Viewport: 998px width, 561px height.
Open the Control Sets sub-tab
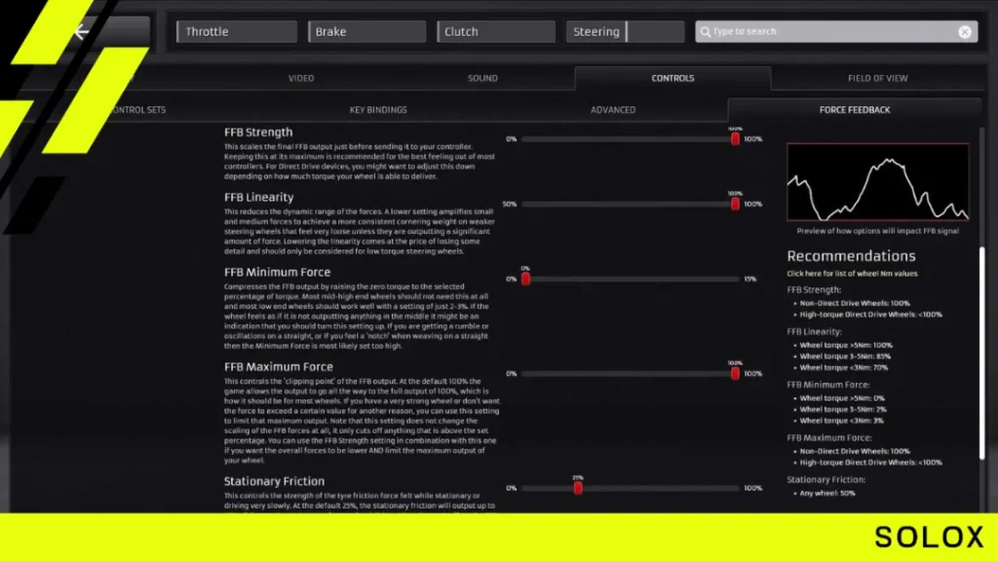tap(136, 110)
